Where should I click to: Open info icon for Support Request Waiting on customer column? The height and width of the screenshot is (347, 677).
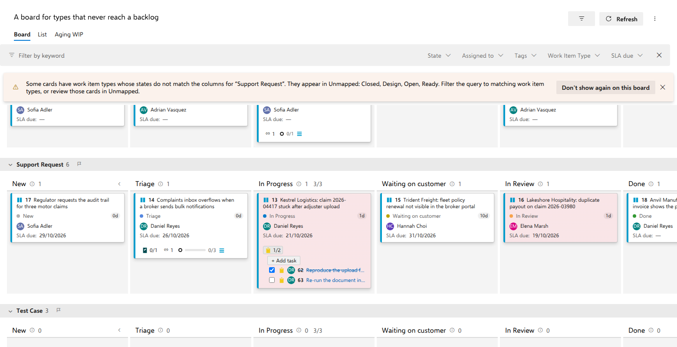coord(452,184)
